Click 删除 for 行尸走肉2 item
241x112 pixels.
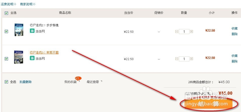point(234,34)
